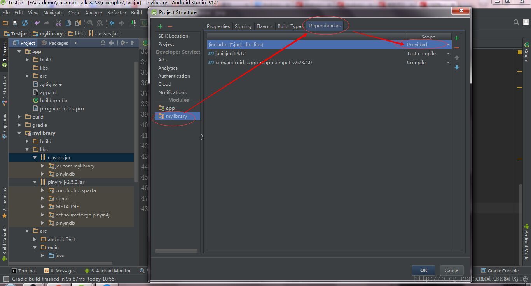Open the Analyze menu
The height and width of the screenshot is (286, 531).
click(93, 13)
